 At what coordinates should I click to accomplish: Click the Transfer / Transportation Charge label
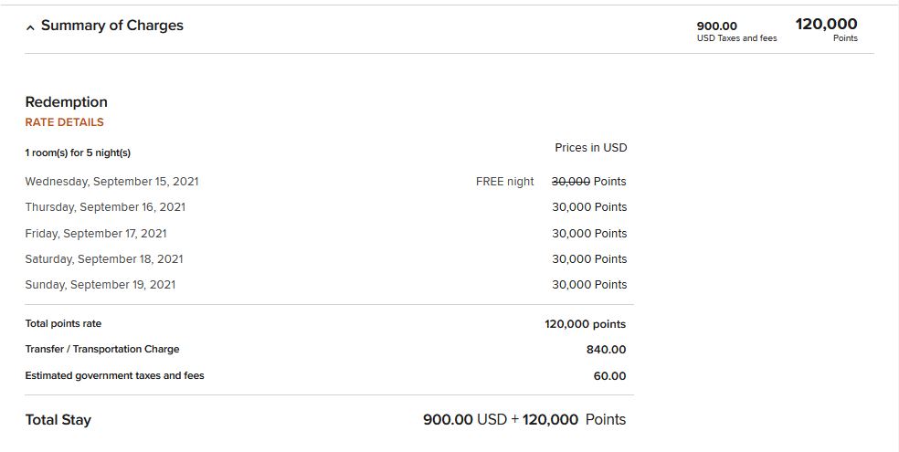(102, 350)
